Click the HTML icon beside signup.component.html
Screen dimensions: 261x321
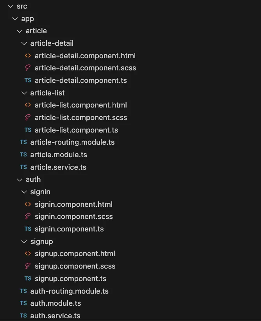click(28, 254)
